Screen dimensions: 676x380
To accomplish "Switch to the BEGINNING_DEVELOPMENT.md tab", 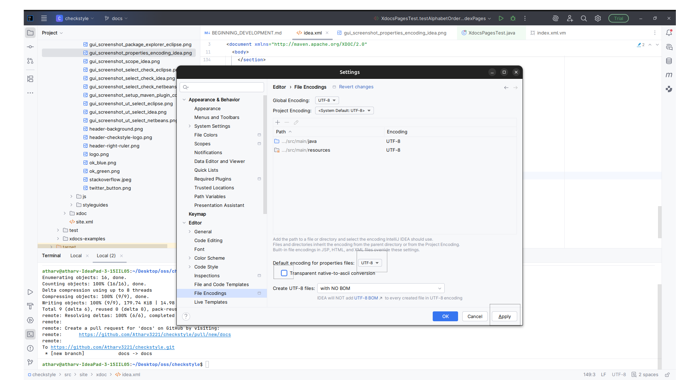I will pos(246,33).
